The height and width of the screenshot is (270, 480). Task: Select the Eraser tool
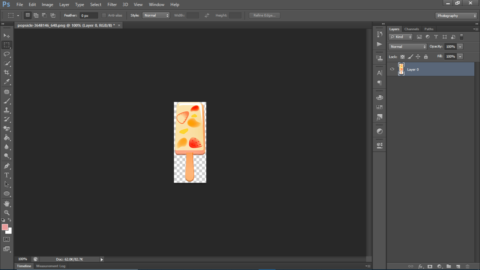7,129
